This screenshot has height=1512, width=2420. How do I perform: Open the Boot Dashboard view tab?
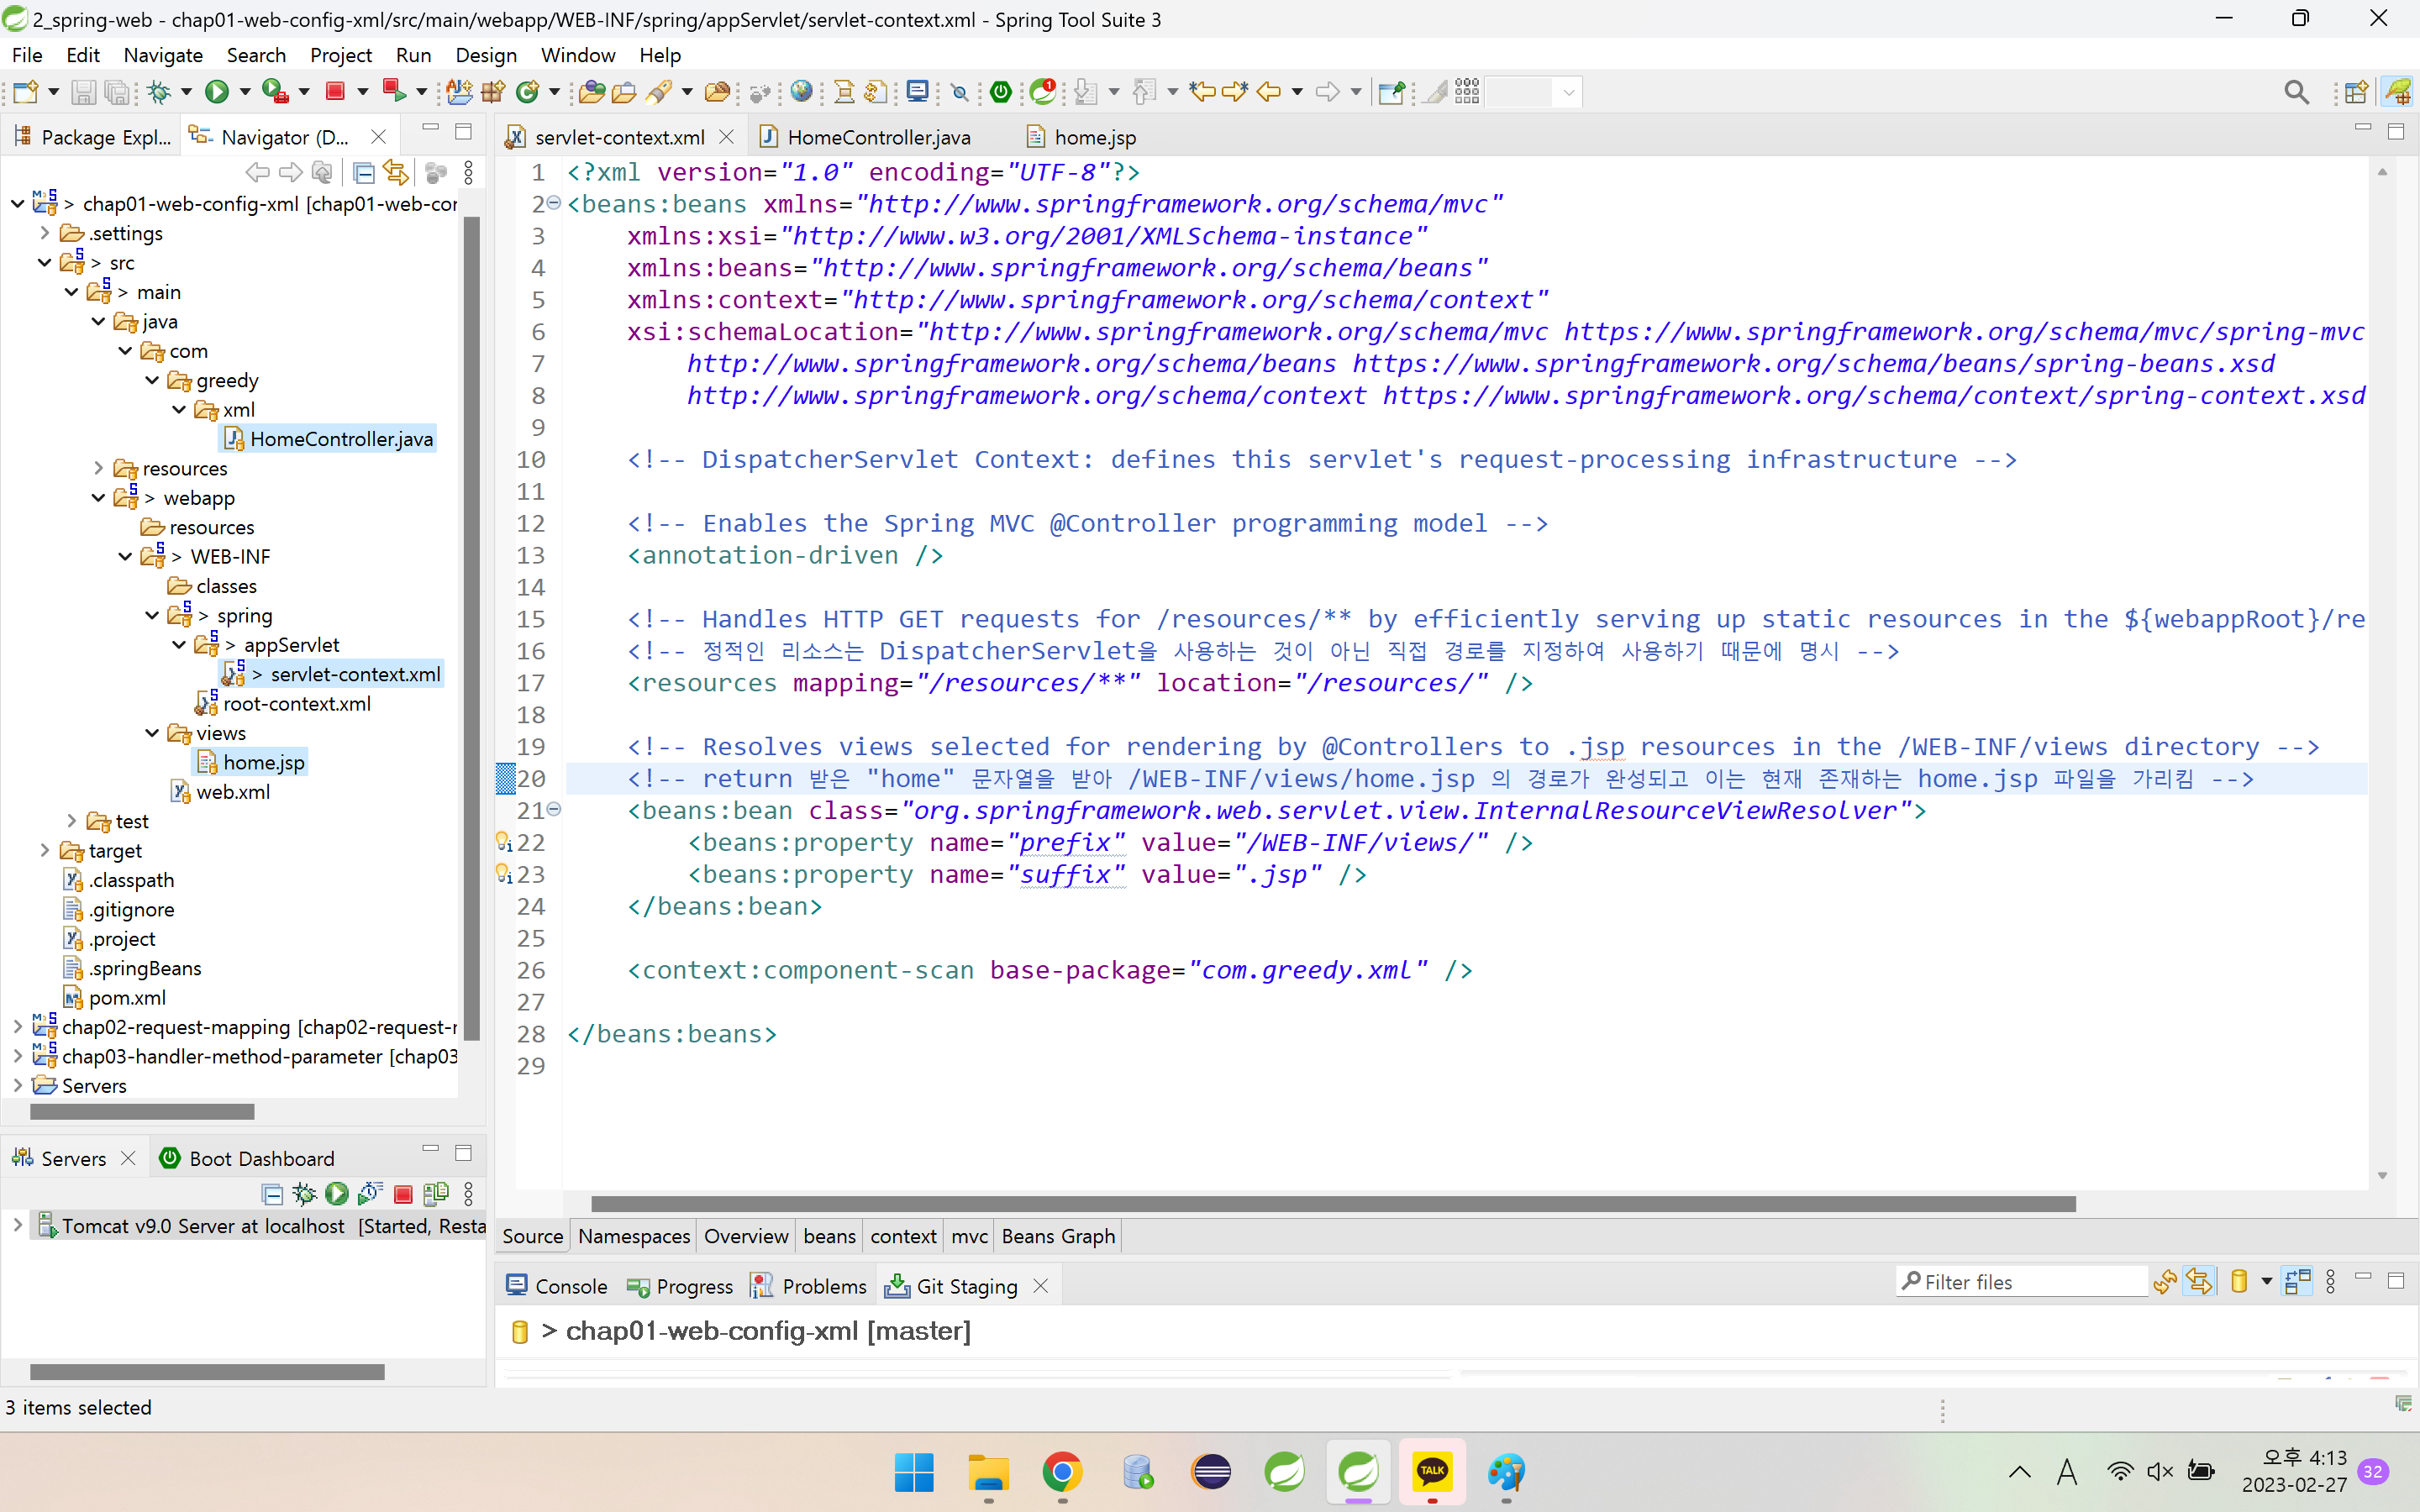tap(247, 1158)
